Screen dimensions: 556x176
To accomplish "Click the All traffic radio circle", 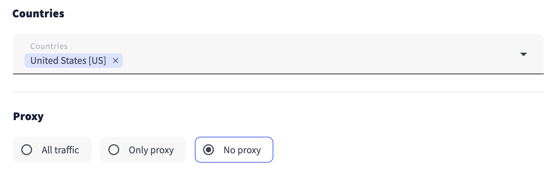I will 27,150.
